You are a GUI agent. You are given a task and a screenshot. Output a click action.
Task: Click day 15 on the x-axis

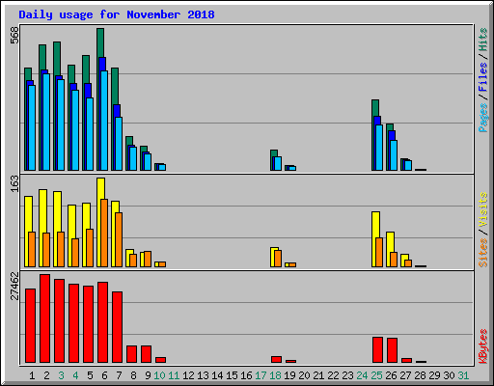tap(232, 375)
